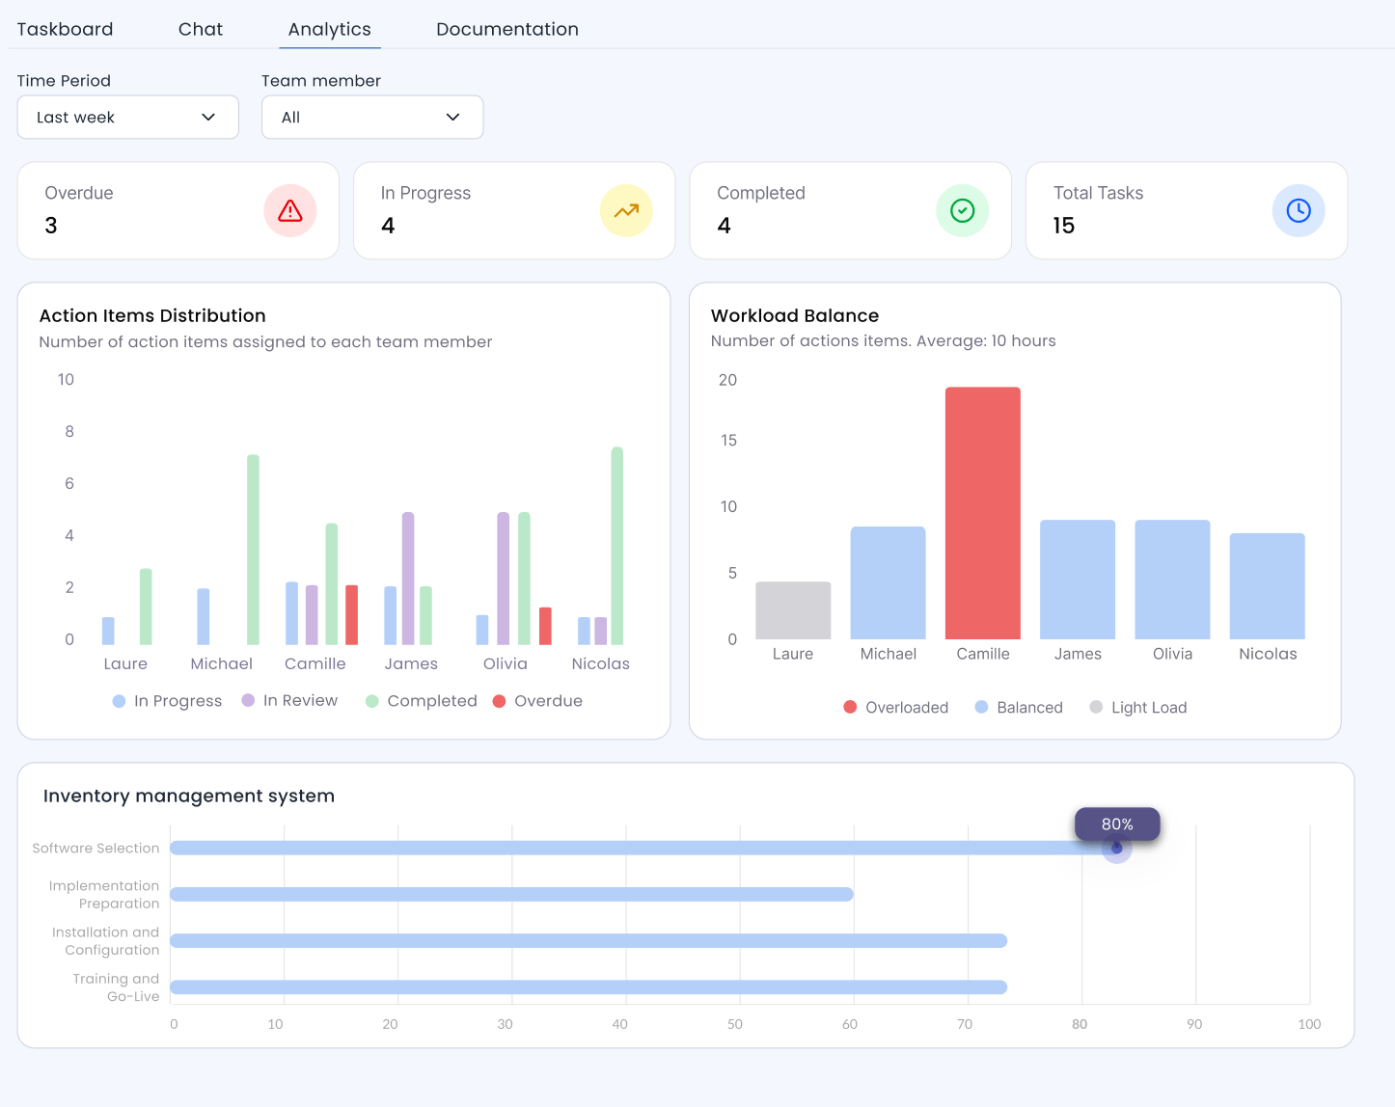Click Camille's red overloaded workload bar
Image resolution: width=1395 pixels, height=1107 pixels.
click(x=982, y=513)
